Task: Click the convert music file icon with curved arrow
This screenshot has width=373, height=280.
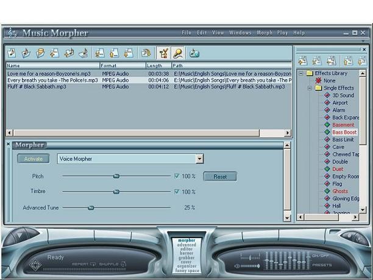Action: pyautogui.click(x=146, y=53)
